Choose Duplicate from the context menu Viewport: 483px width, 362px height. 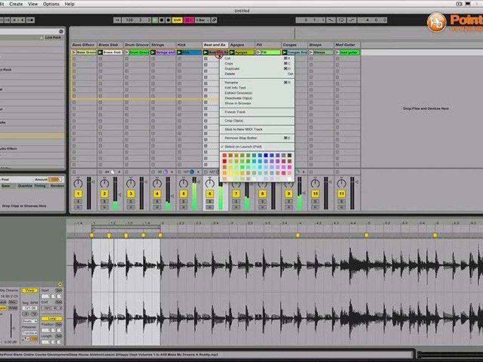(257, 69)
